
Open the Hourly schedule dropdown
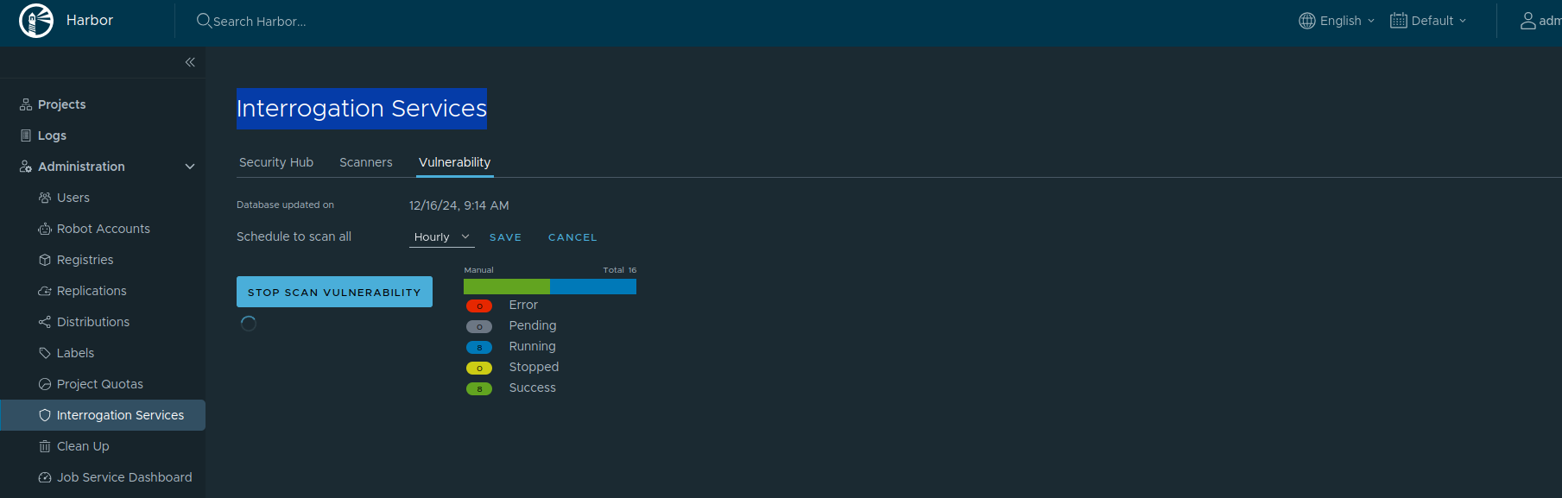(x=441, y=237)
